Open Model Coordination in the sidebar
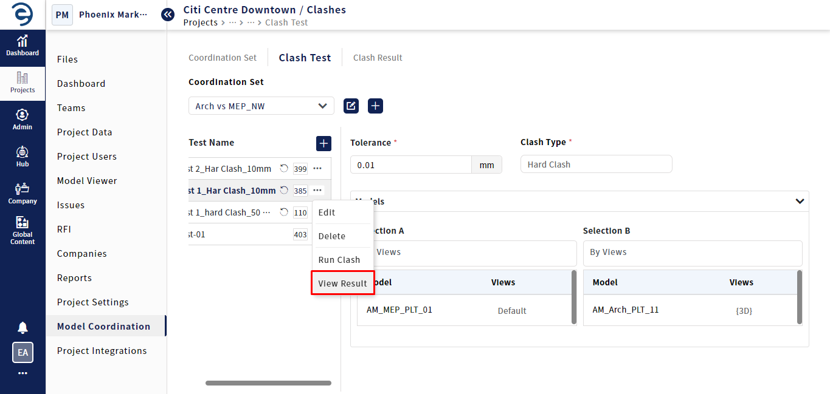830x394 pixels. [x=106, y=327]
